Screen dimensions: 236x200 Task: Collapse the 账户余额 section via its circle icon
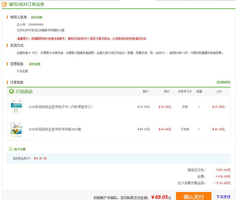pyautogui.click(x=11, y=149)
